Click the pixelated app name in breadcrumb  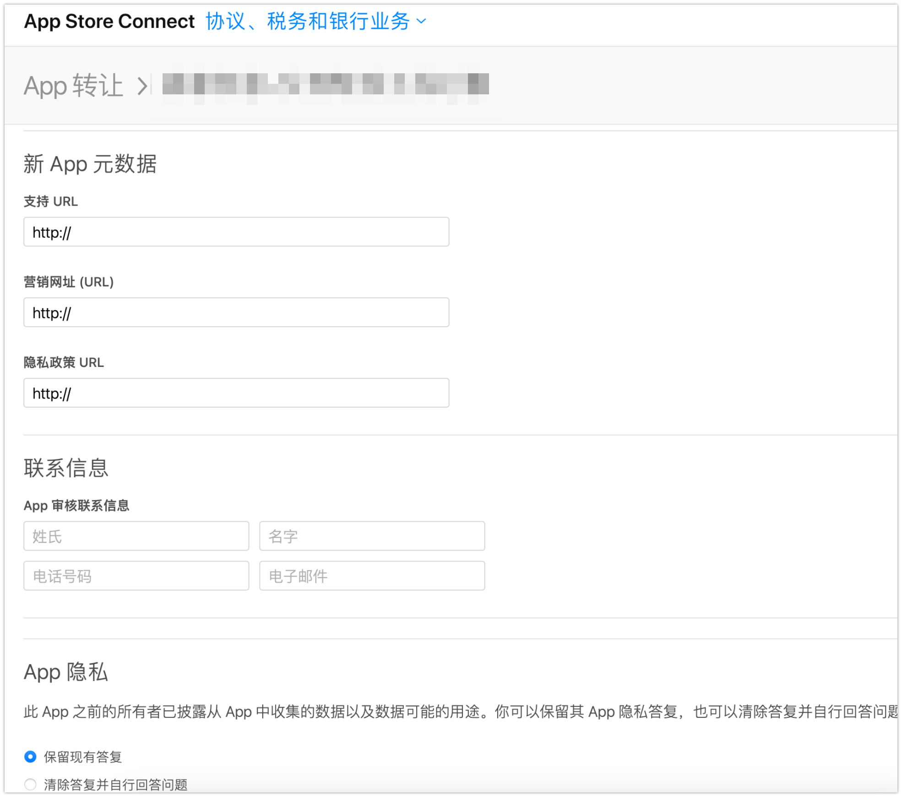pos(325,85)
